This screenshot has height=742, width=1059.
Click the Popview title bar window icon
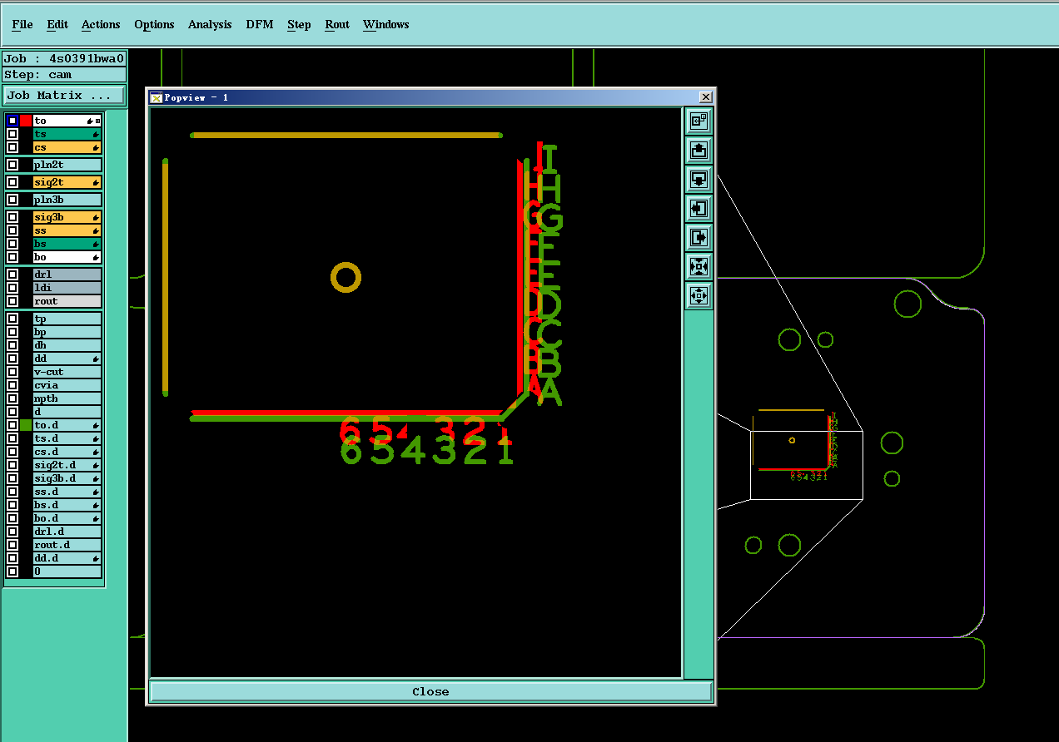click(156, 97)
